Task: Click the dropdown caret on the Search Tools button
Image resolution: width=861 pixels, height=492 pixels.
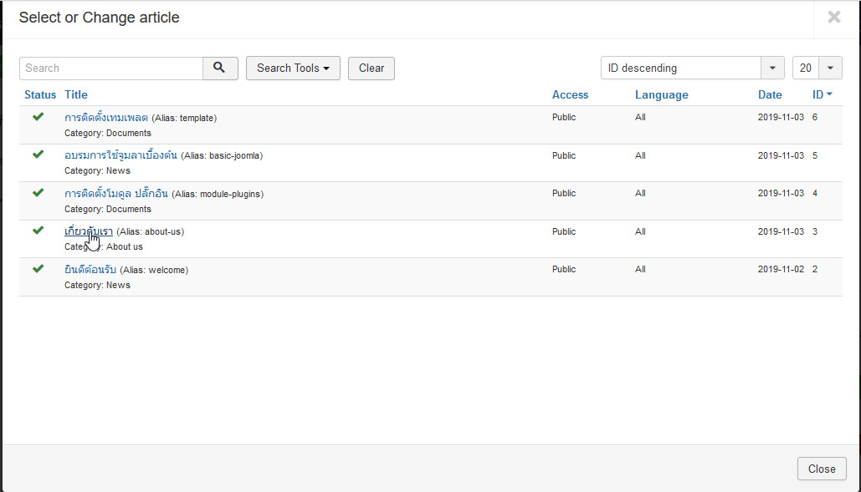Action: [x=325, y=68]
